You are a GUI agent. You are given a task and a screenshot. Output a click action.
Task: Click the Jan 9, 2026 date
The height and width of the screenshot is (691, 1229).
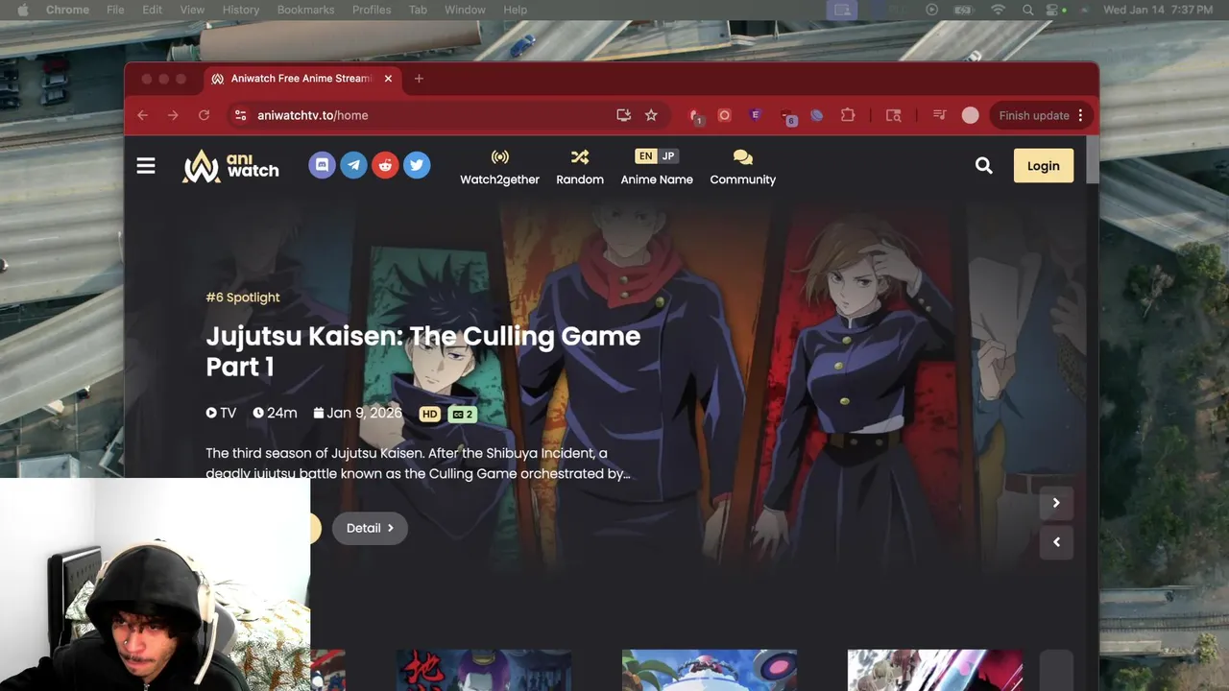(x=358, y=413)
